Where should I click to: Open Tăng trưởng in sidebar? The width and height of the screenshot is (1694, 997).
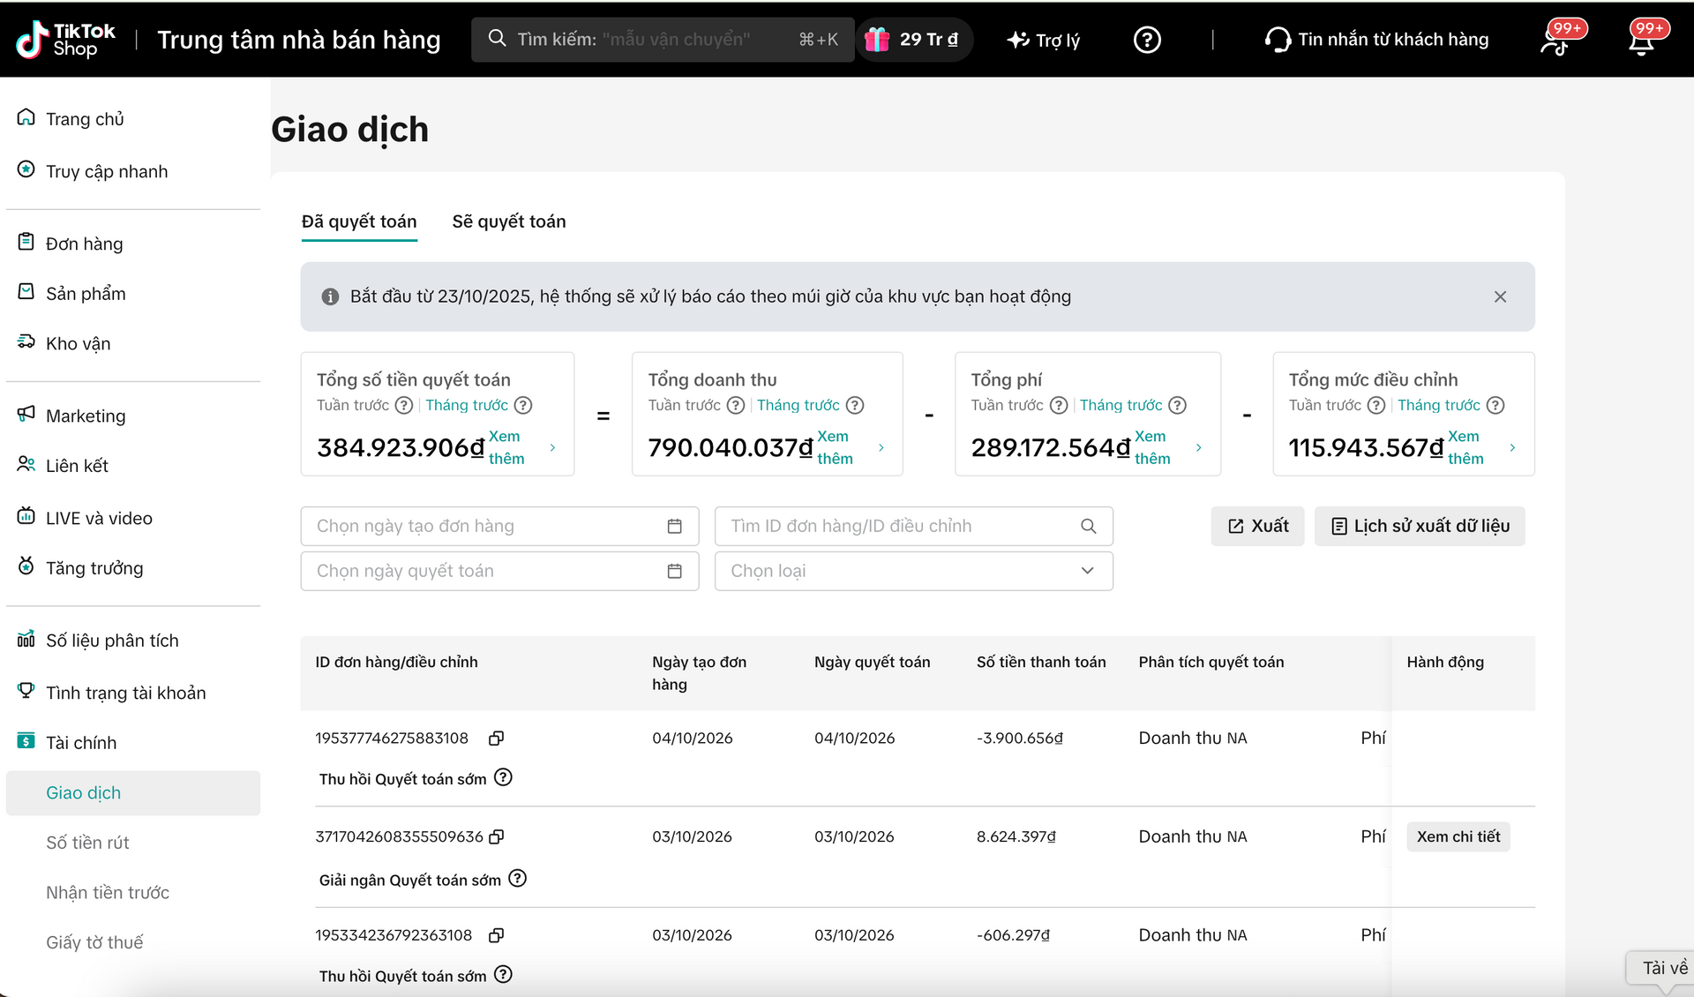[94, 568]
